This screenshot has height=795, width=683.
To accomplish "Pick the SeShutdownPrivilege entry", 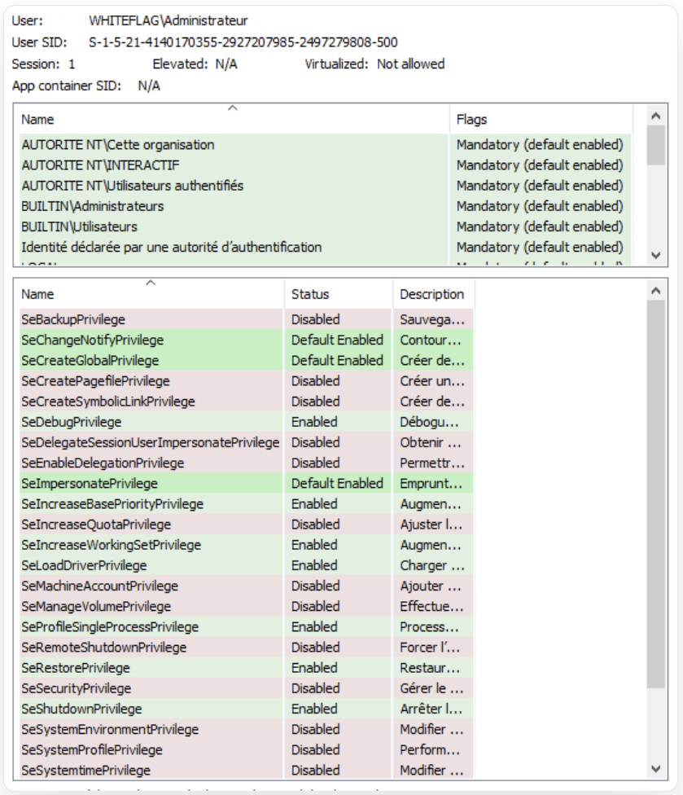I will [x=81, y=709].
